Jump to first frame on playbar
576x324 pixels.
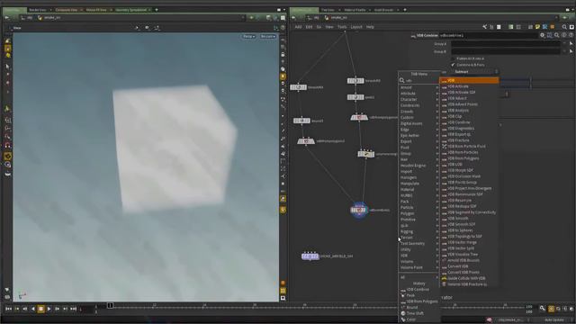click(x=8, y=309)
